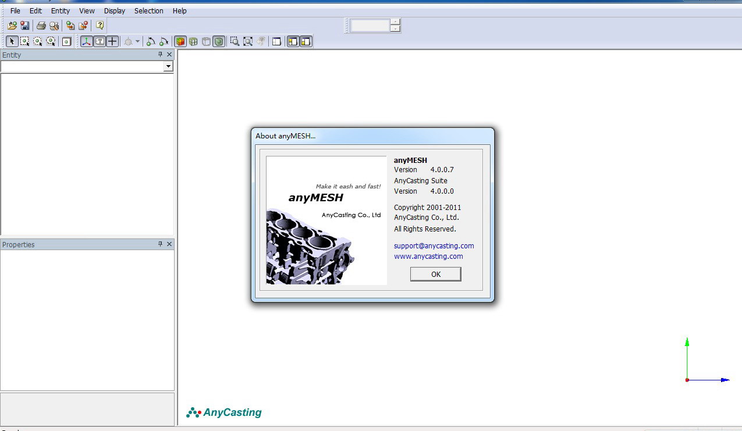Click the Print icon
742x431 pixels.
[x=41, y=26]
